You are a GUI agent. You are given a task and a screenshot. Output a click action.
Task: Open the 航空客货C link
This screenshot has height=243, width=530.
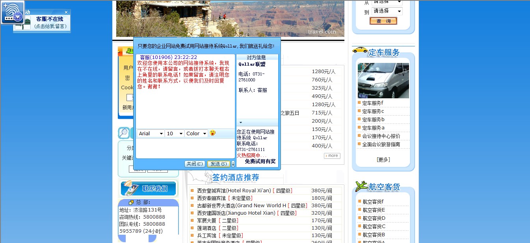[374, 226]
